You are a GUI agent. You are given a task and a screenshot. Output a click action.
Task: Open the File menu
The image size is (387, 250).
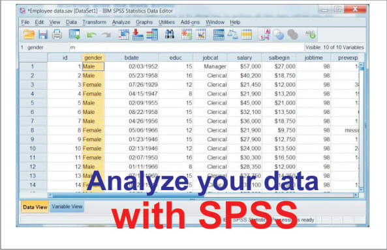(25, 22)
